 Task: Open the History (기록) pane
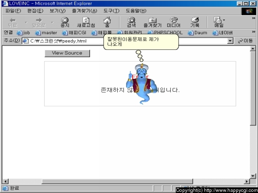tap(195, 23)
